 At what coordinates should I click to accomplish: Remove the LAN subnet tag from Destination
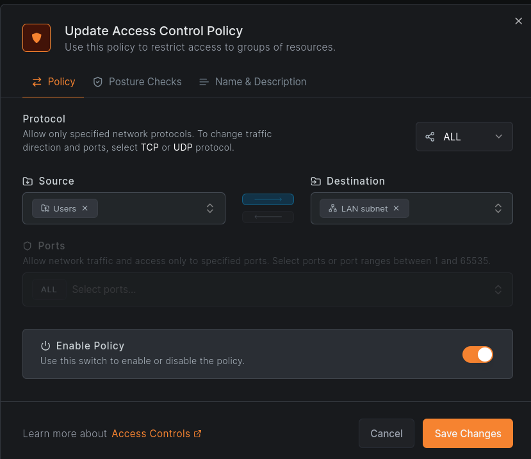396,208
